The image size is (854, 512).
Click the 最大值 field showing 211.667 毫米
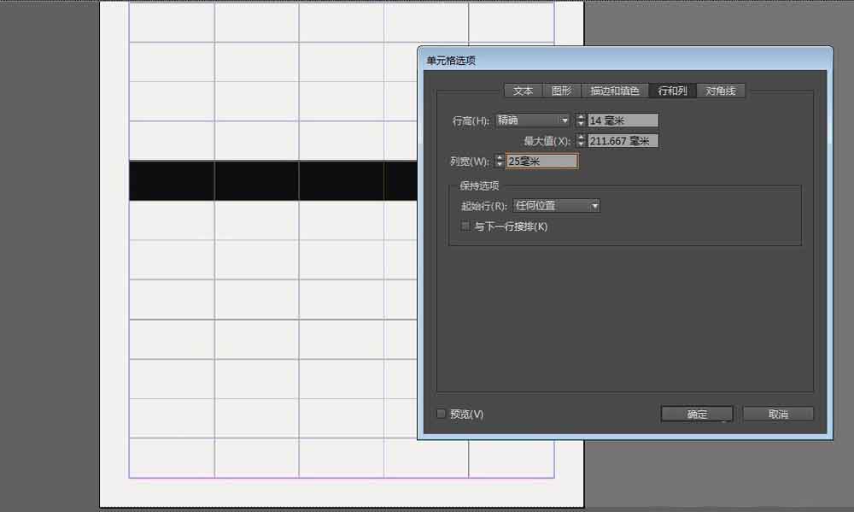coord(623,141)
